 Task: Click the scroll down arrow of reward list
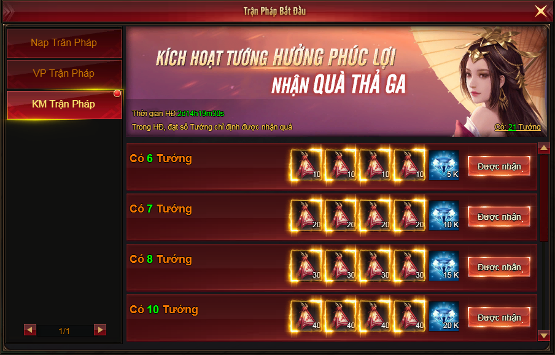544,335
